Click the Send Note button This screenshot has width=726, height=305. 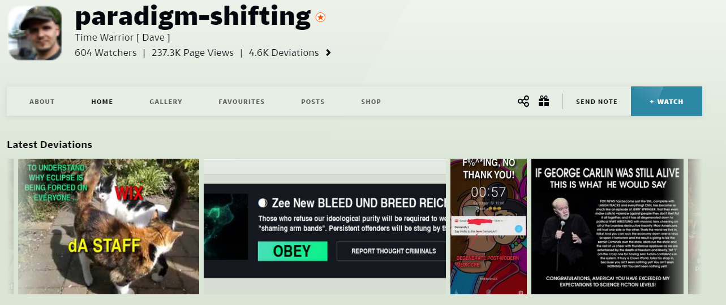pos(596,102)
